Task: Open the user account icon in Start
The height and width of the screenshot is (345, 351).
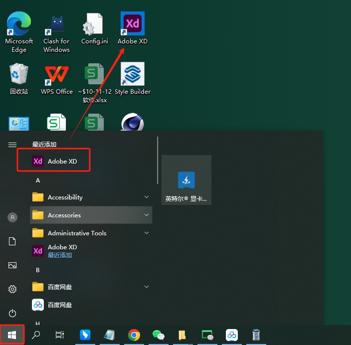Action: tap(12, 217)
